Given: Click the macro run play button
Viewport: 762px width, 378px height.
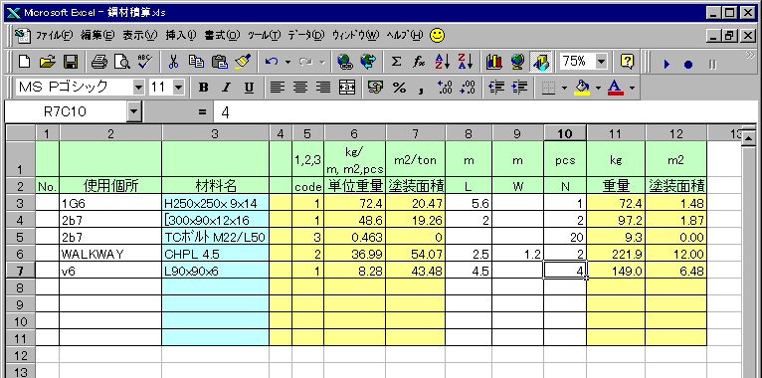Looking at the screenshot, I should (x=667, y=64).
